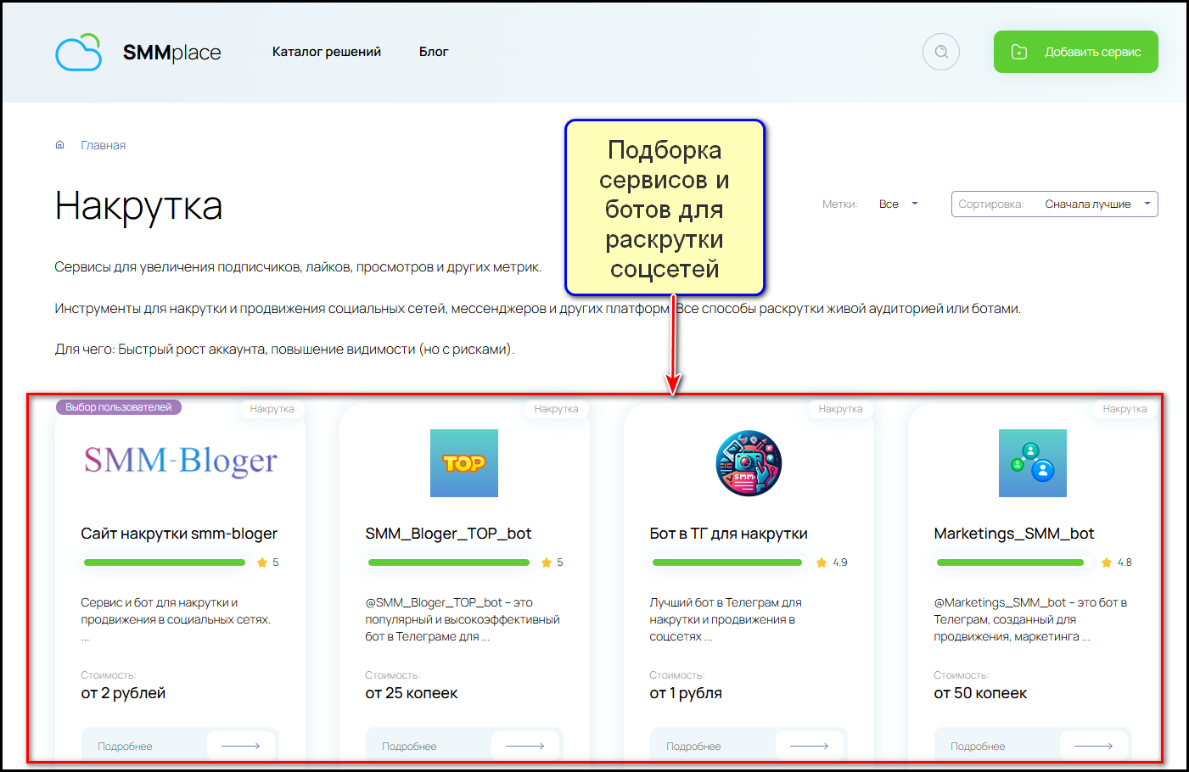Click the TOP logo of SMM_Bloger_TOP_bot
The image size is (1189, 772).
point(464,462)
